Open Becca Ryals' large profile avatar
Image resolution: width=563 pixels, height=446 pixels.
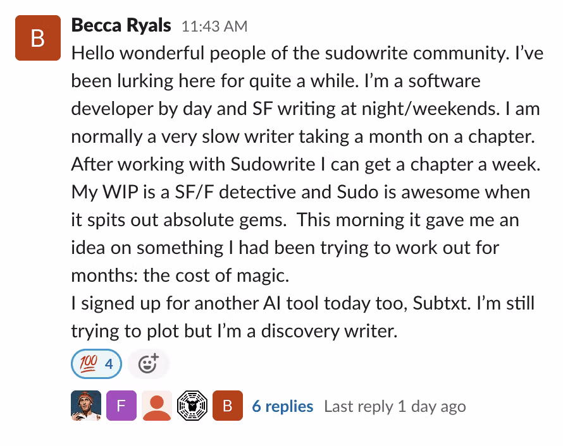click(x=37, y=37)
